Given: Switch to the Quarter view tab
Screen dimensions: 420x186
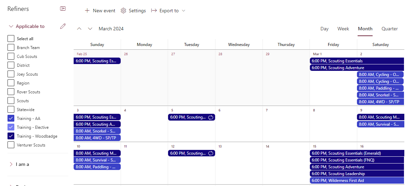Looking at the screenshot, I should (x=390, y=29).
